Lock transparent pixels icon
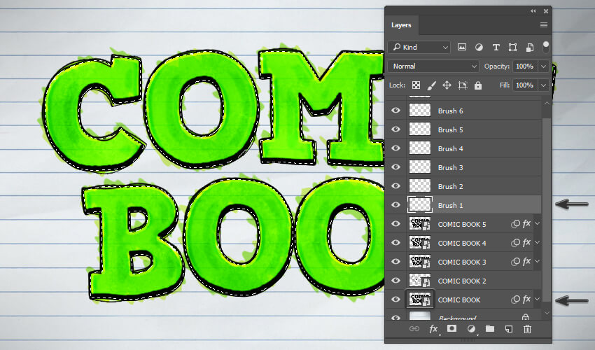This screenshot has width=595, height=350. click(416, 85)
